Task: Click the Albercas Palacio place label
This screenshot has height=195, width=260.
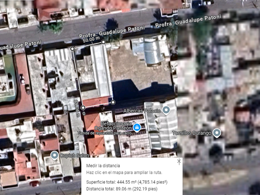Action: 142,111
